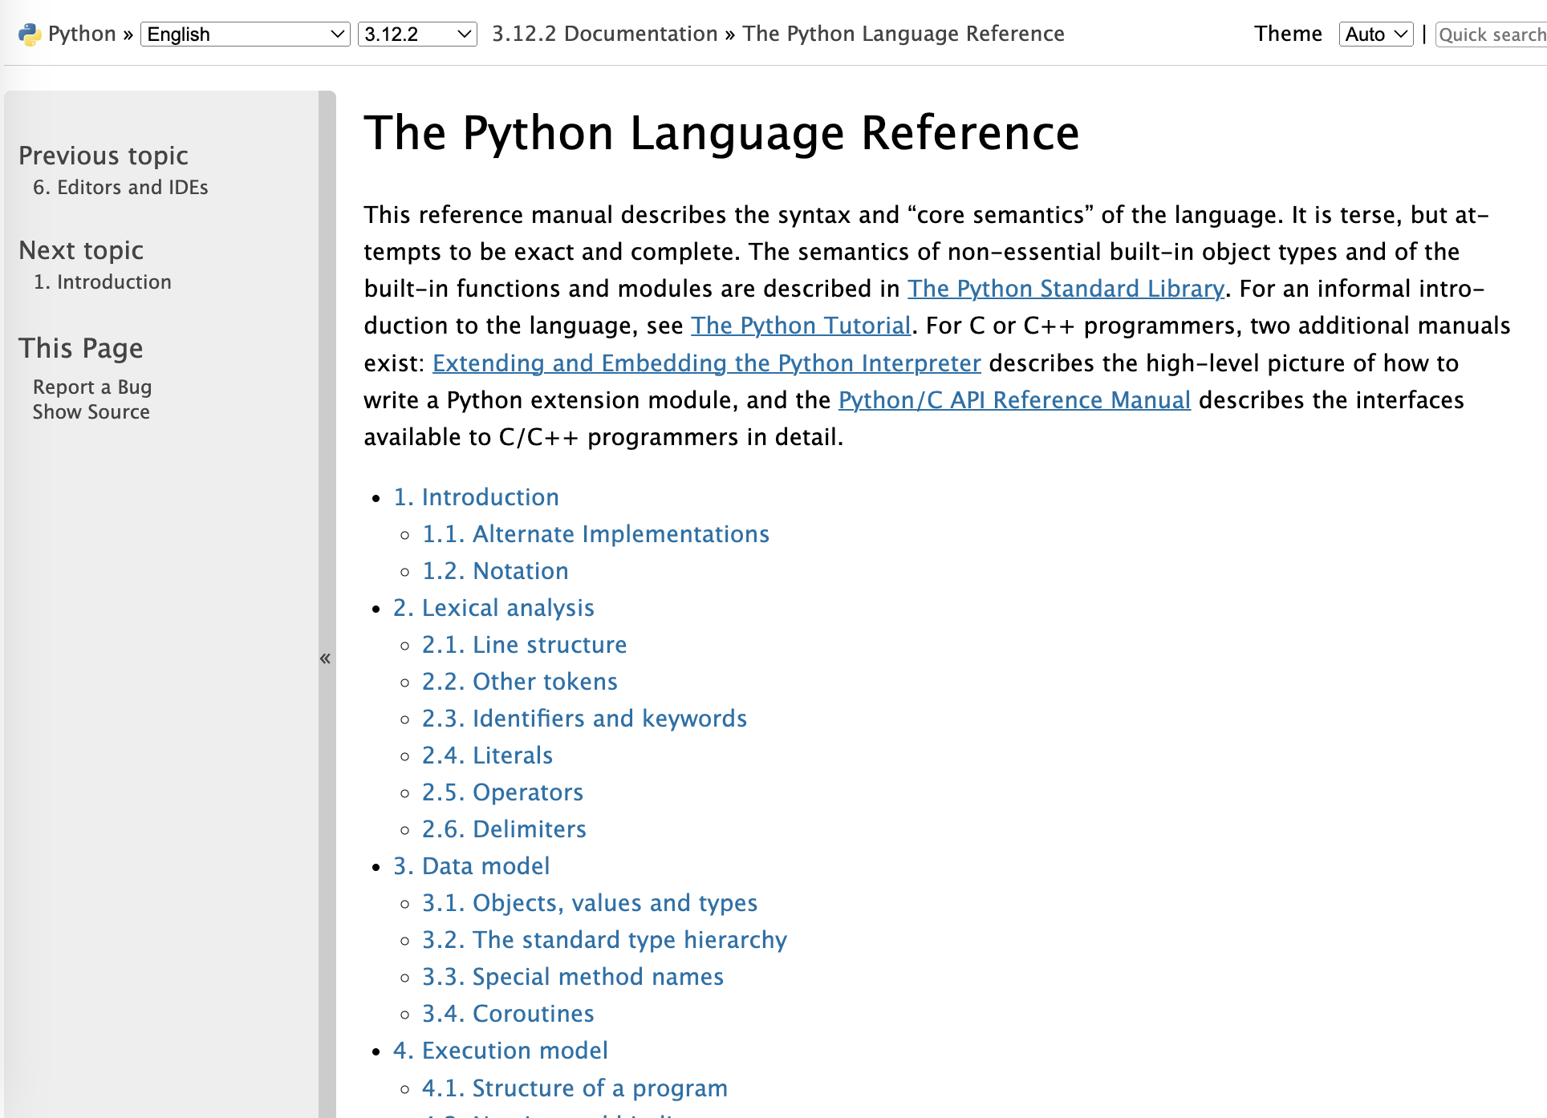This screenshot has height=1118, width=1547.
Task: Open next topic 1. Introduction in sidebar
Action: click(102, 282)
